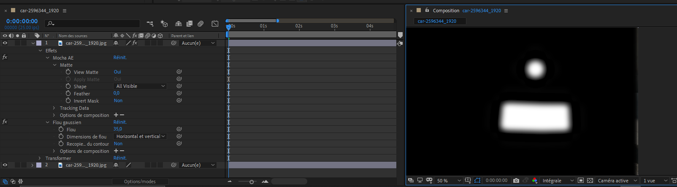The width and height of the screenshot is (677, 187).
Task: Enable frame blending for all layers
Action: [x=190, y=24]
